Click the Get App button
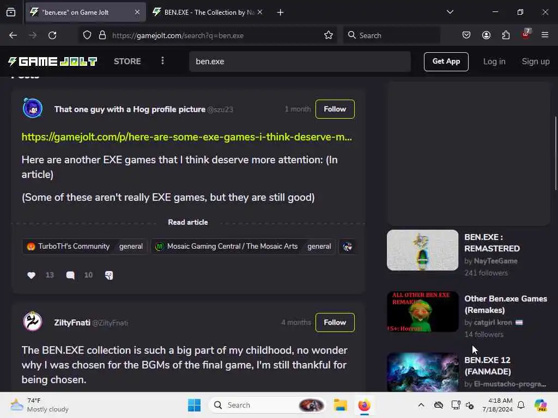The image size is (558, 418). click(446, 62)
